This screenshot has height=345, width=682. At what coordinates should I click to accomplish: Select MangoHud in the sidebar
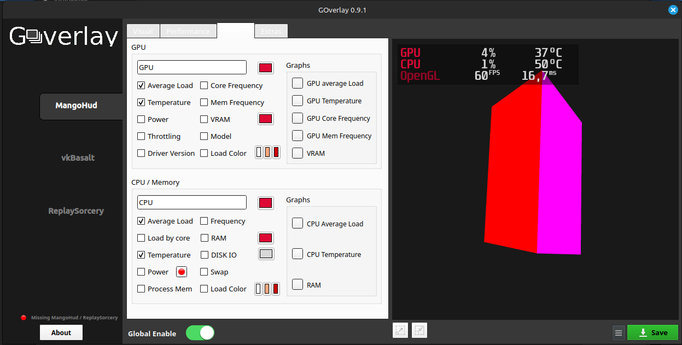tap(81, 106)
